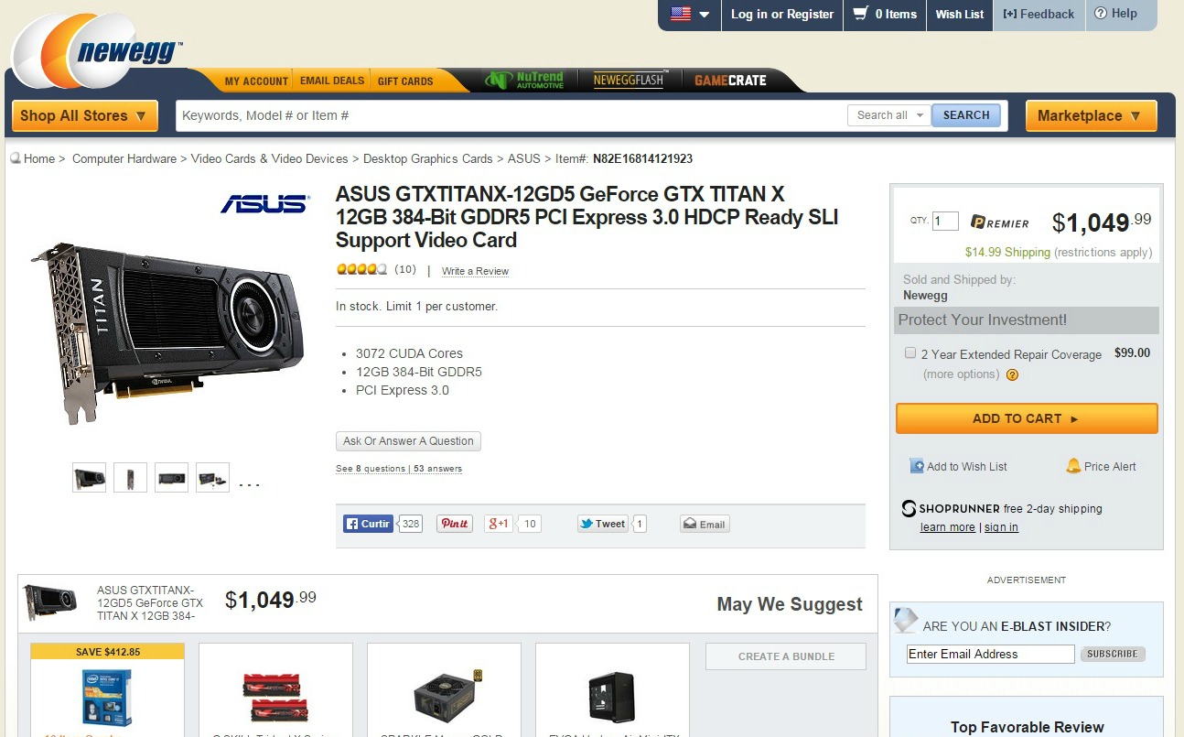Tweet this product page

point(602,524)
